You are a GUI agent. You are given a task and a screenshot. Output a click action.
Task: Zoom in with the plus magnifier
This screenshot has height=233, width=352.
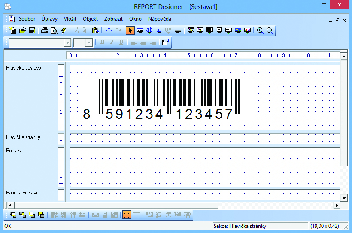[x=260, y=30]
